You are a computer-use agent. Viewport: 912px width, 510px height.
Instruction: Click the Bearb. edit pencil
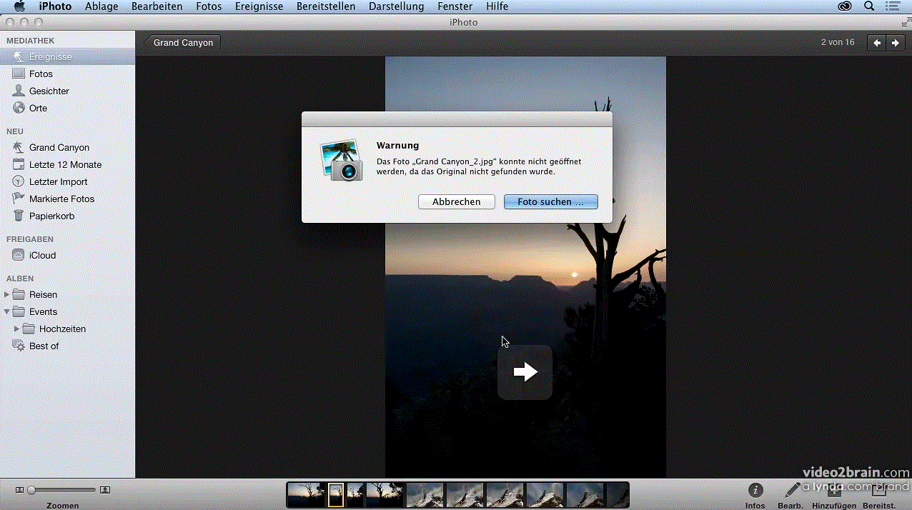(791, 495)
